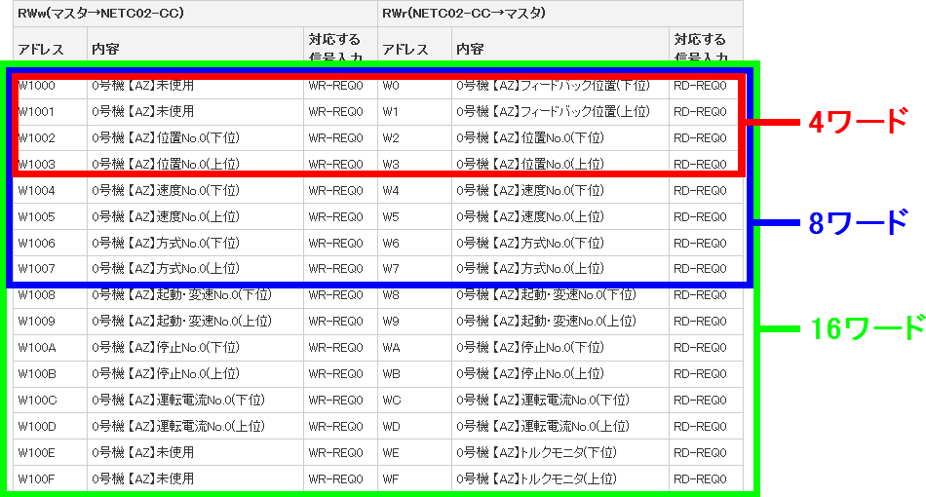Select 起動・変速No.0(上位) content in row W9

click(559, 322)
